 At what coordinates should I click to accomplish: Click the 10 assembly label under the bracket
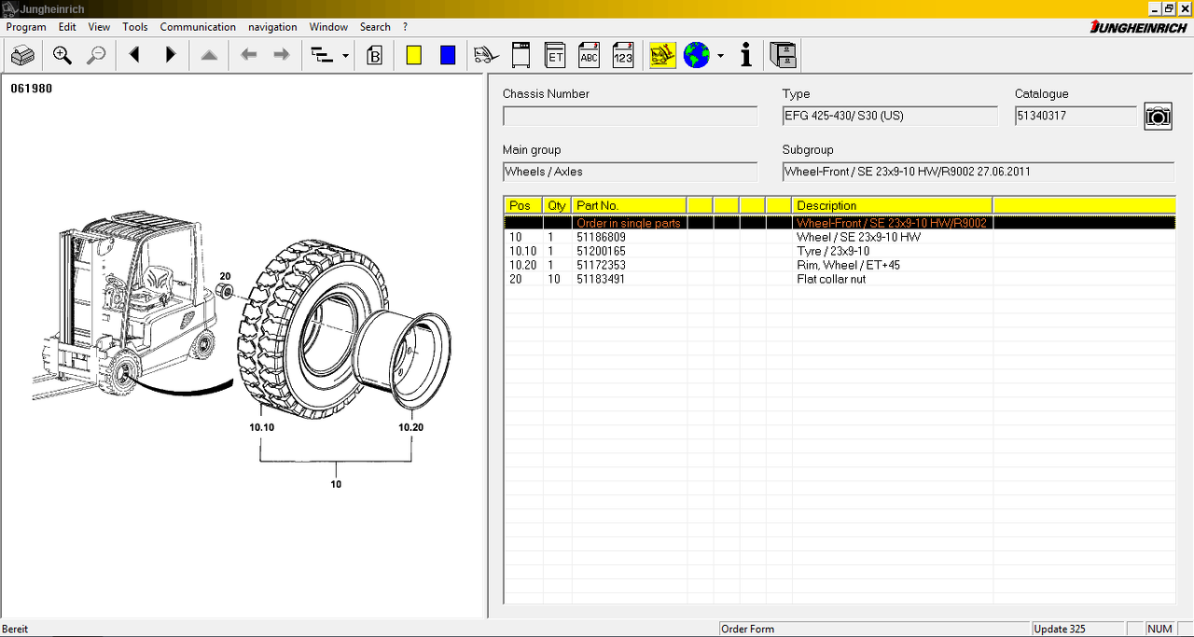click(x=336, y=484)
